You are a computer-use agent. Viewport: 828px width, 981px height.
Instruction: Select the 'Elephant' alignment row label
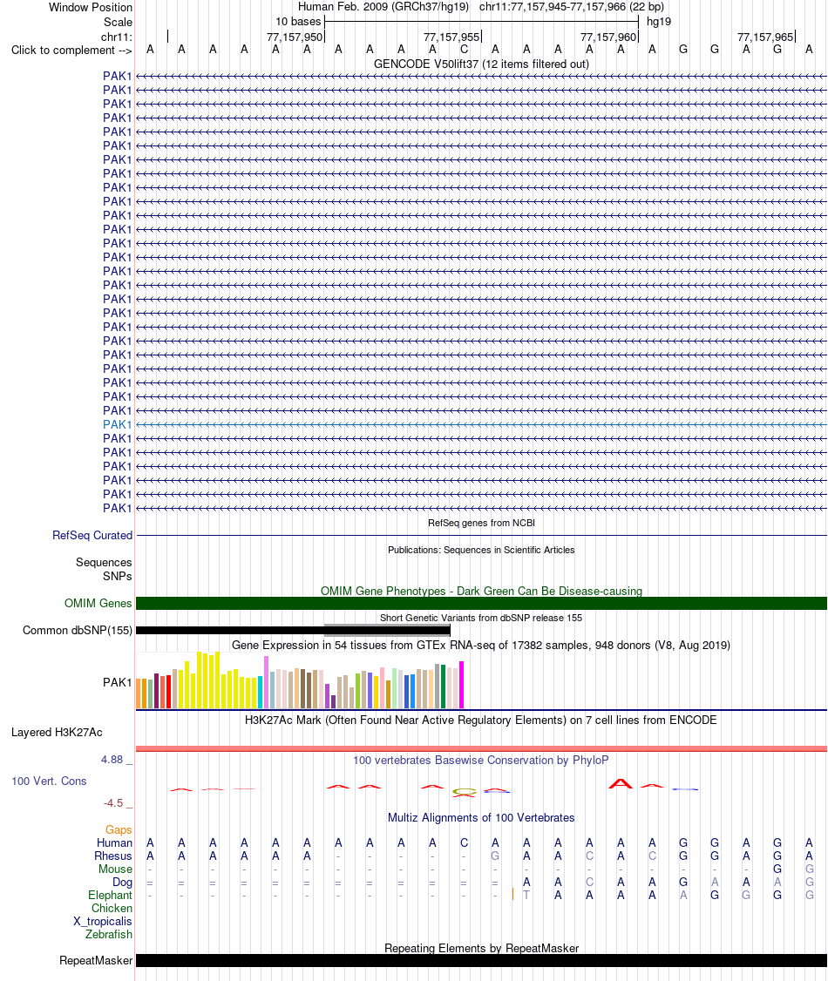tap(110, 896)
